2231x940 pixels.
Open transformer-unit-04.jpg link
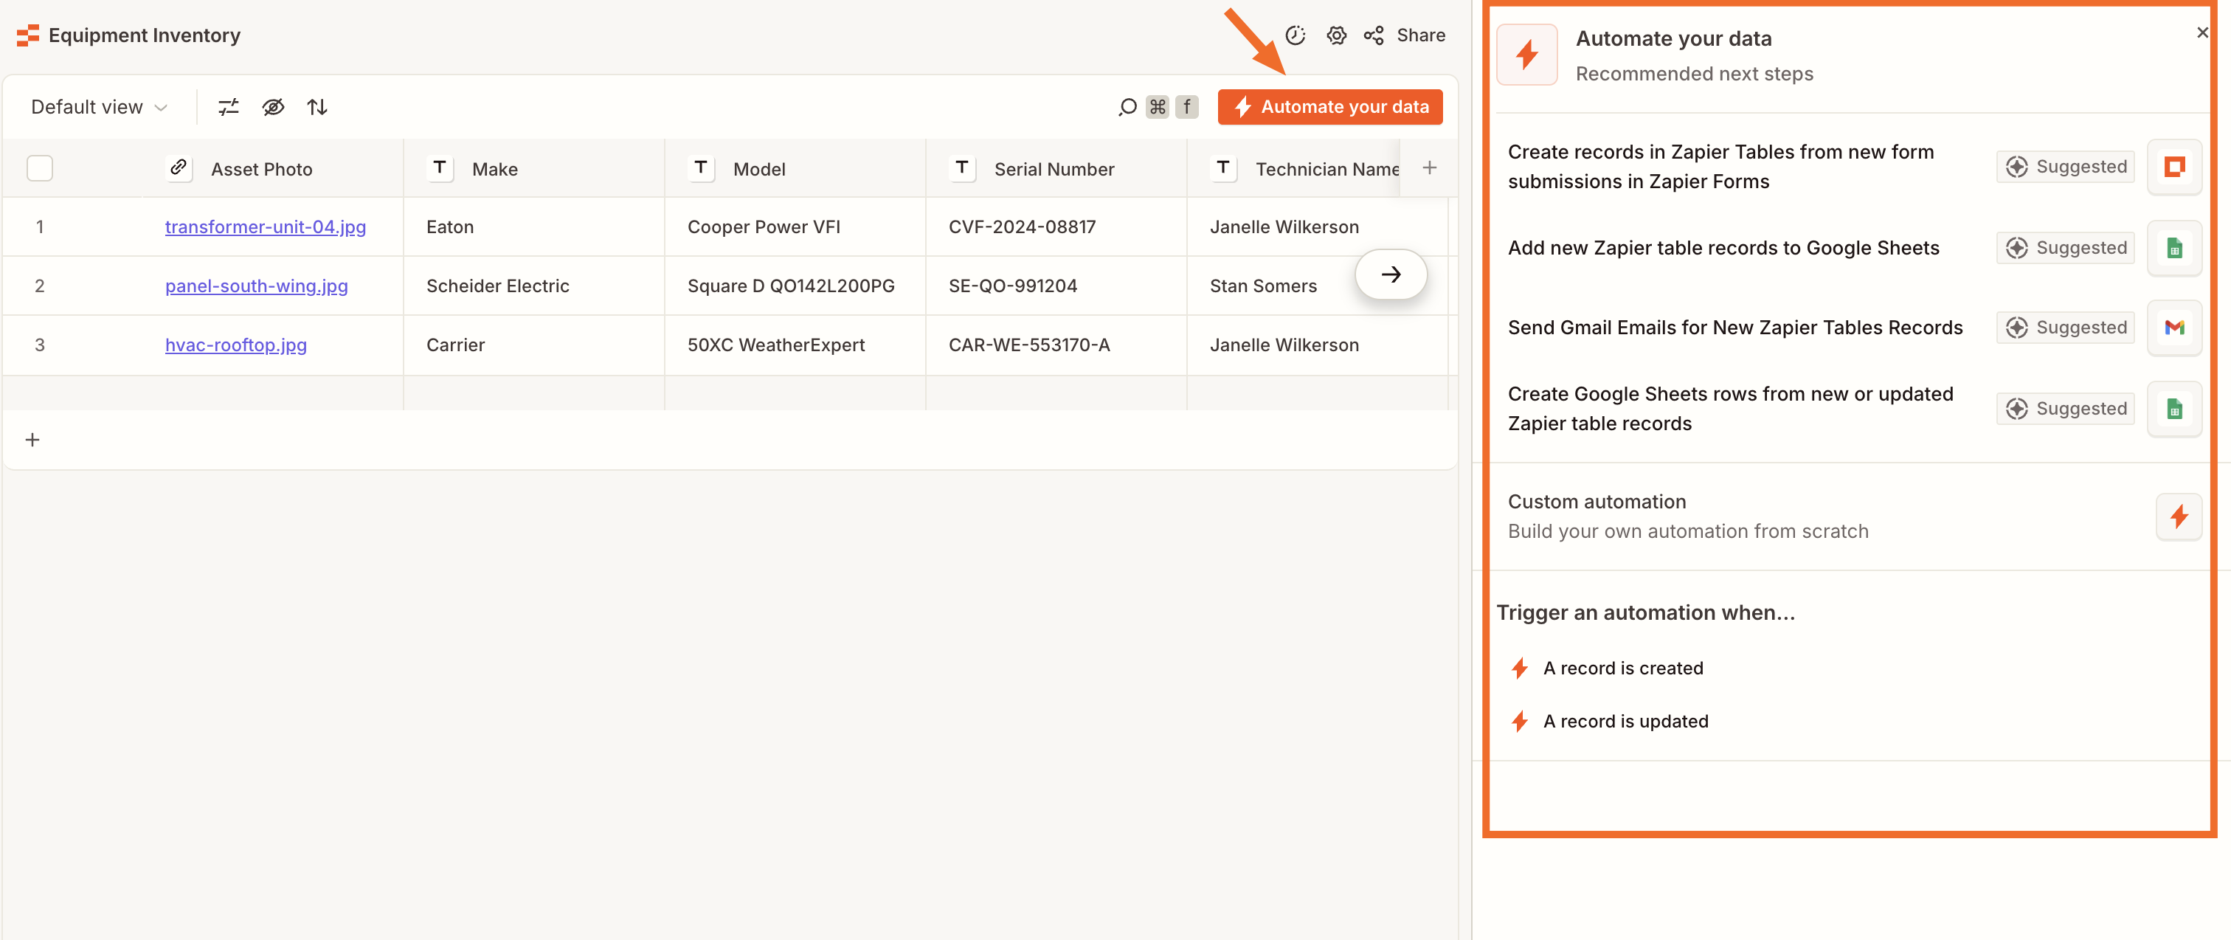click(265, 227)
